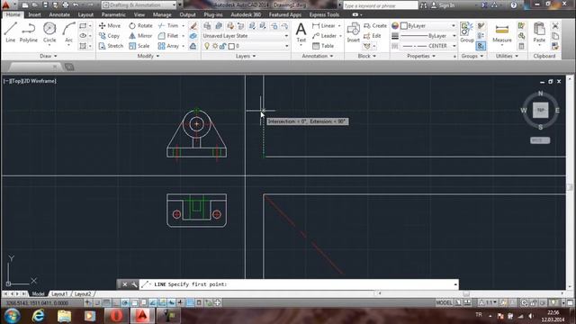Image resolution: width=576 pixels, height=324 pixels.
Task: Expand the Annotation panel
Action: [318, 56]
